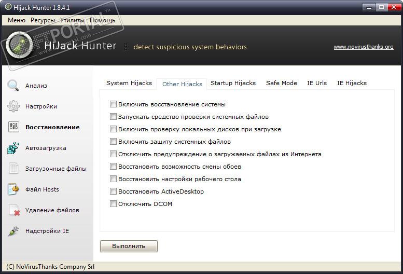Switch to Startup Hijacks tab
Screen dimensions: 403x274
[233, 83]
